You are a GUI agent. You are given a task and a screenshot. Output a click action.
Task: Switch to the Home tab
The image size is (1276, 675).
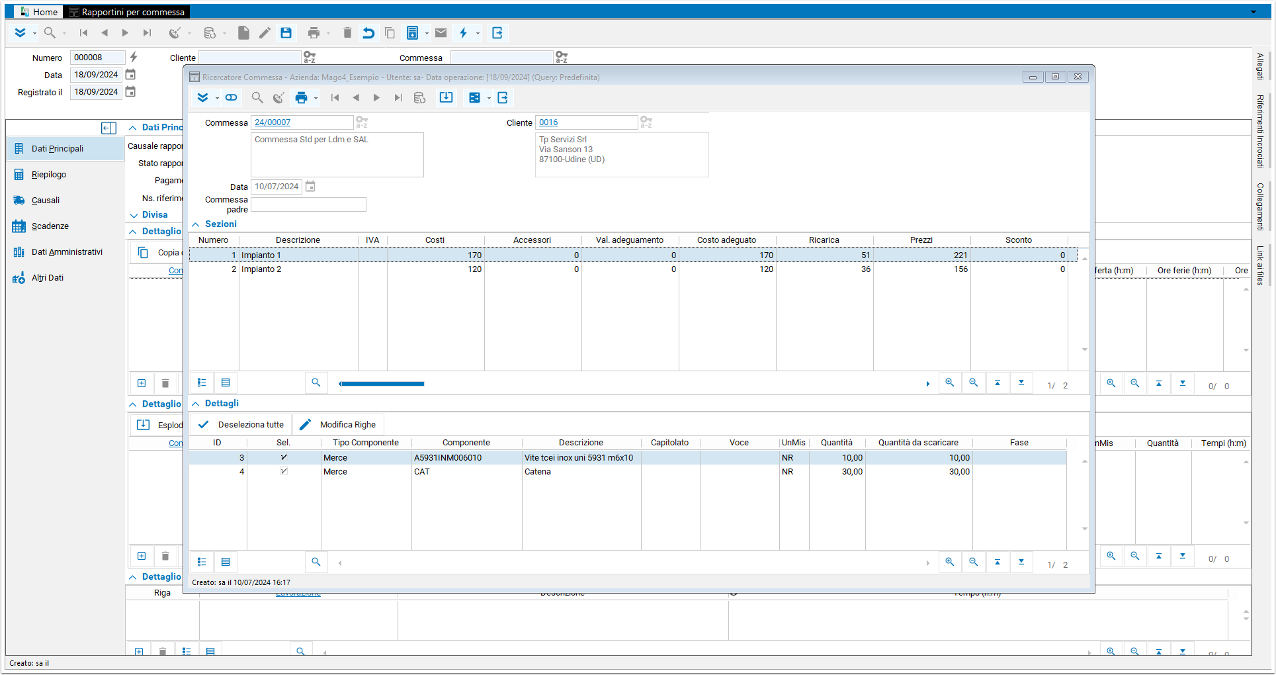[x=39, y=12]
